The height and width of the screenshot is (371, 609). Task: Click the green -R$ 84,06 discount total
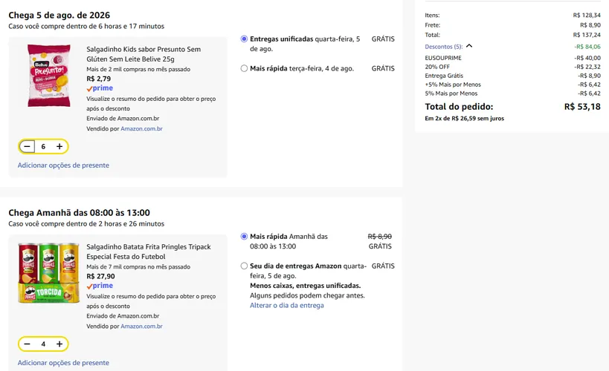(587, 47)
